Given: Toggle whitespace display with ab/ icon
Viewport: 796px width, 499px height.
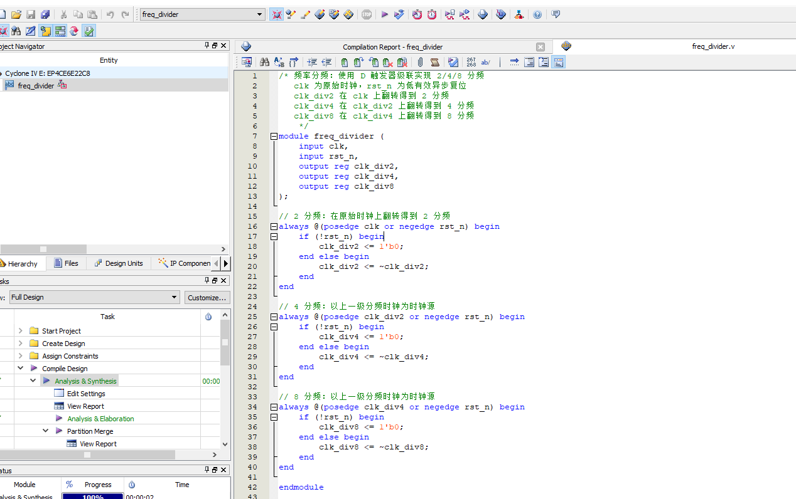Looking at the screenshot, I should click(x=486, y=62).
